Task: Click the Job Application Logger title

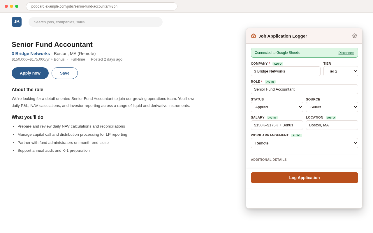Action: pyautogui.click(x=283, y=36)
